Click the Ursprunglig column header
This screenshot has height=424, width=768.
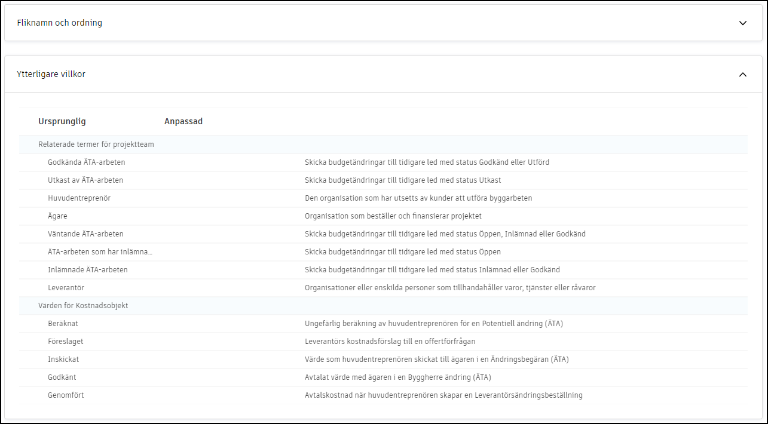coord(62,121)
